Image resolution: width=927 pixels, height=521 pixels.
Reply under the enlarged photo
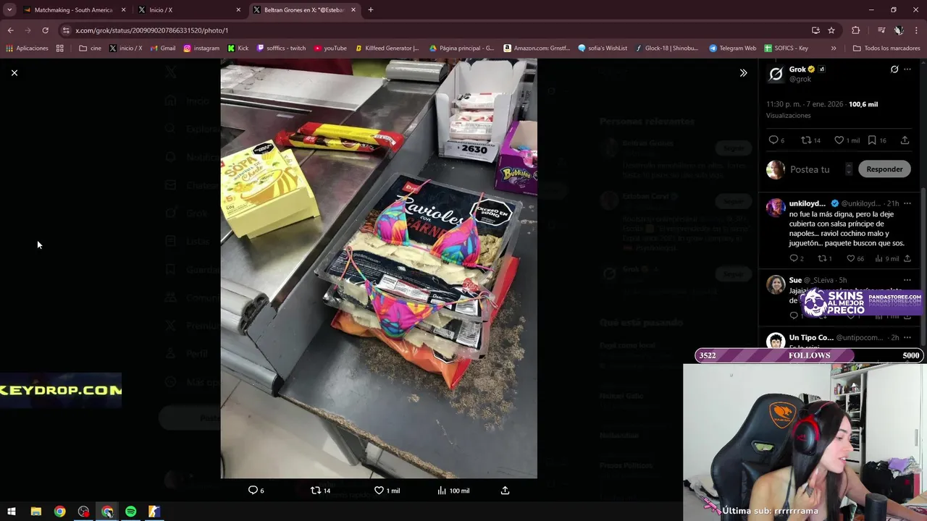coord(256,491)
